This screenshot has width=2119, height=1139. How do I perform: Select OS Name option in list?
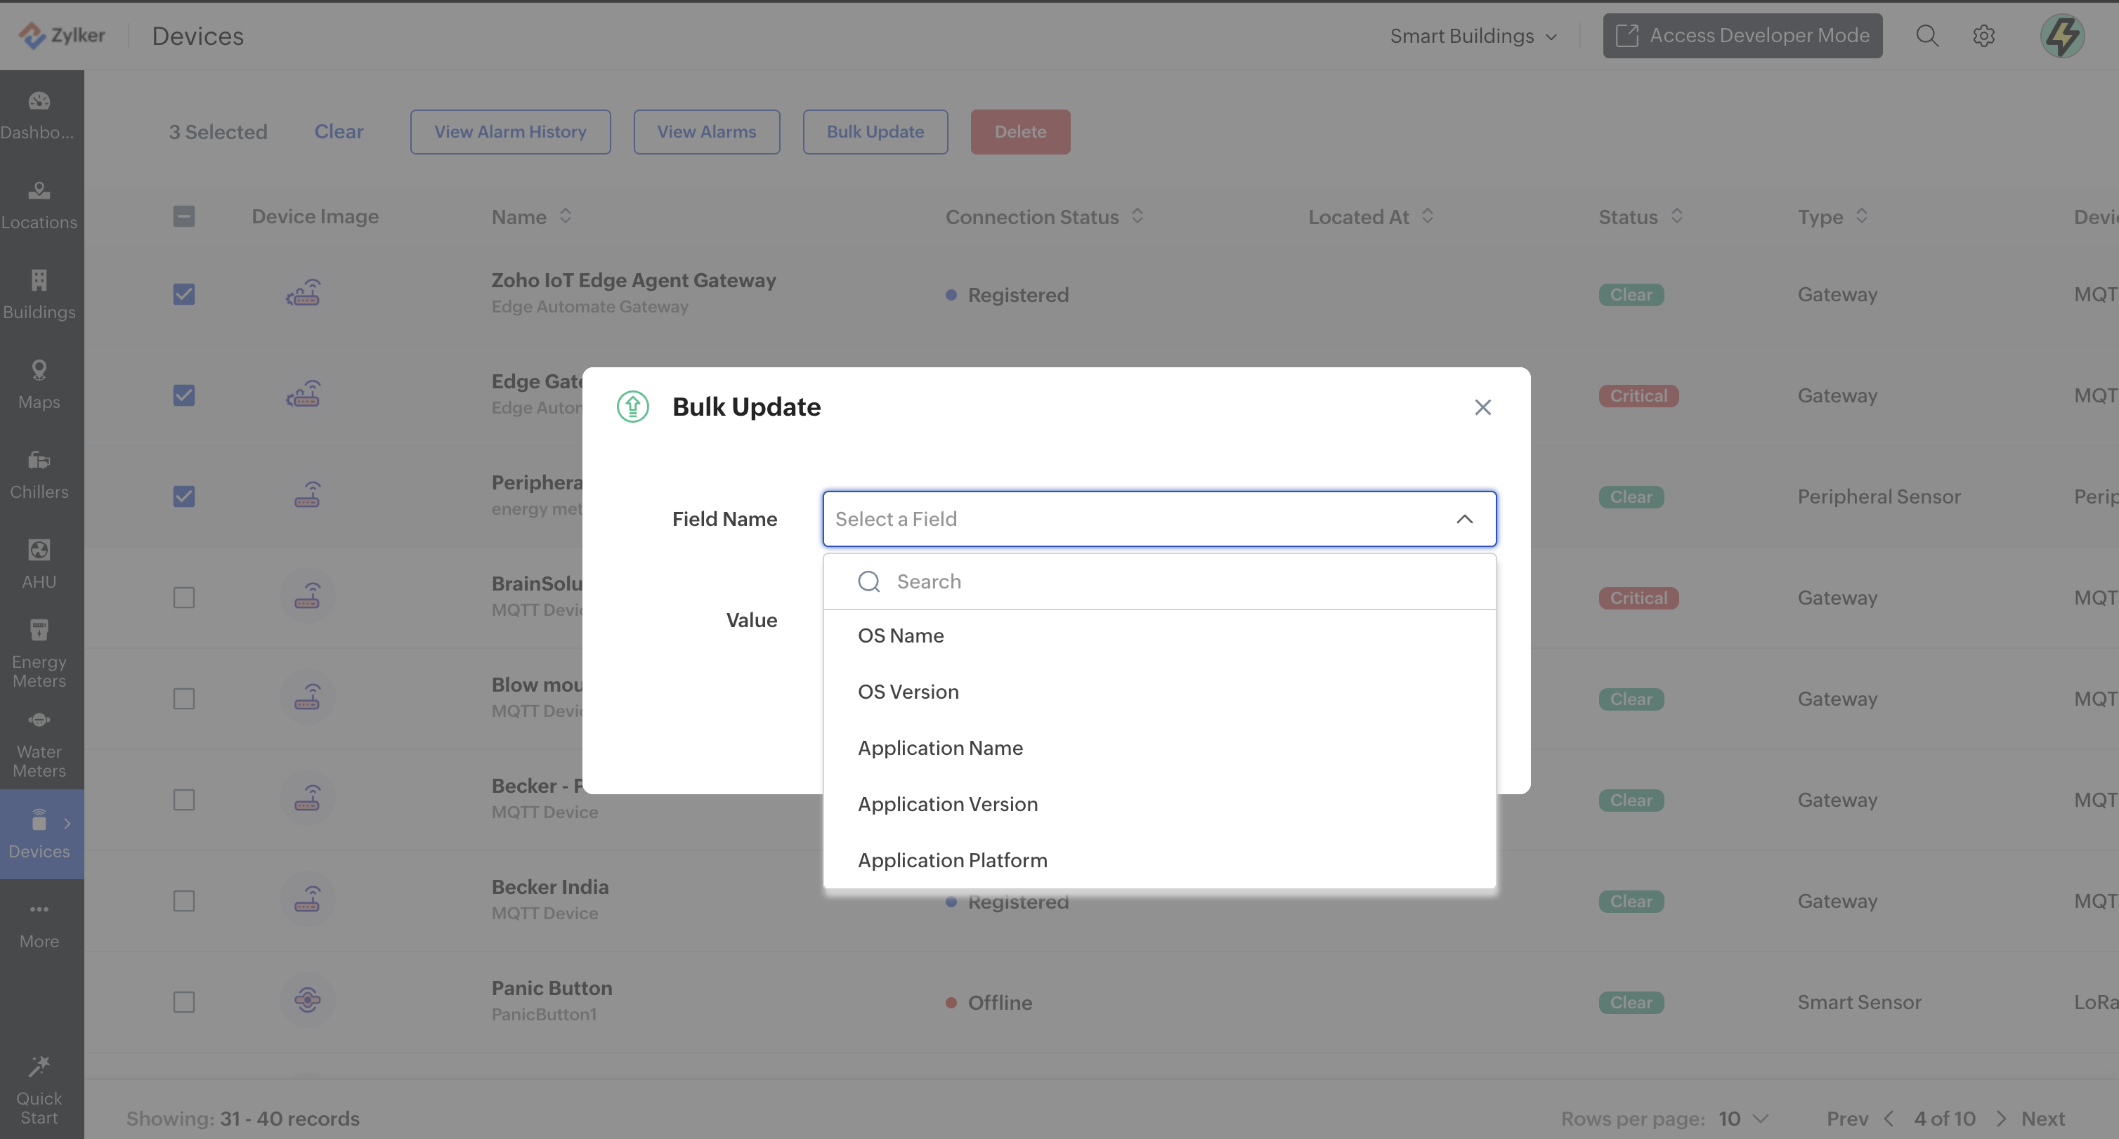tap(900, 636)
